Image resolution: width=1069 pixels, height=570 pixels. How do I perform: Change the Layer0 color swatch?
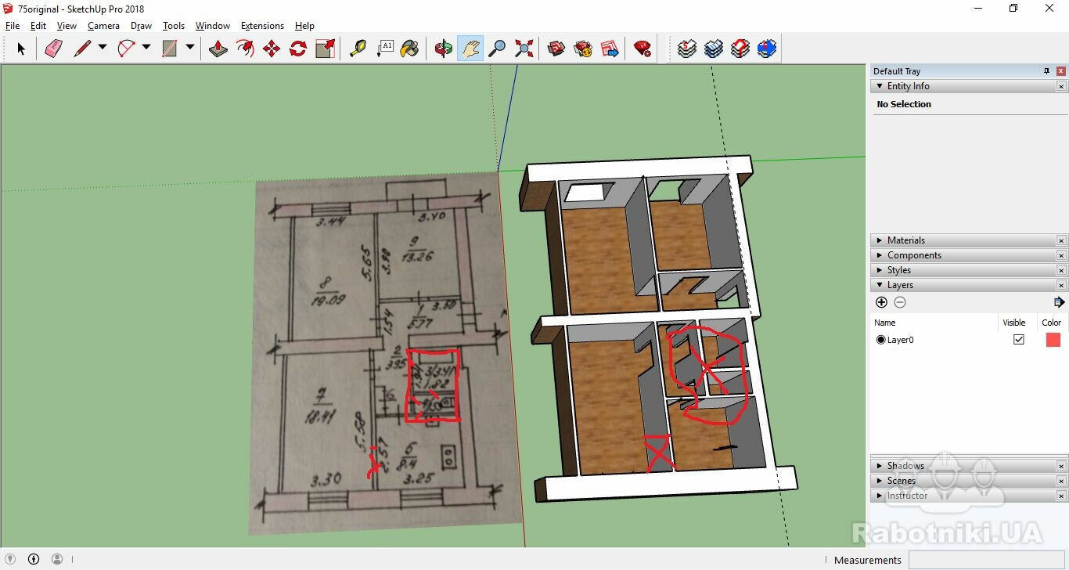(x=1053, y=340)
